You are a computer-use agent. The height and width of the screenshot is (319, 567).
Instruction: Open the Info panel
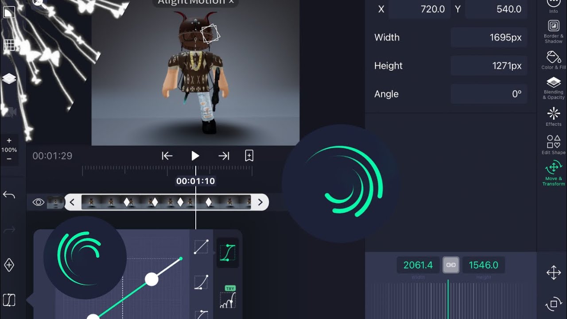point(553,6)
